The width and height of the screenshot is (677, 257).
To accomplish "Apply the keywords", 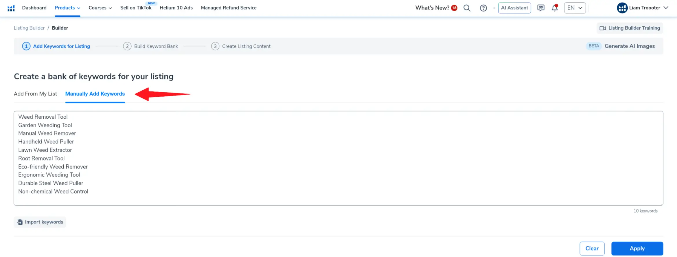I will (637, 248).
